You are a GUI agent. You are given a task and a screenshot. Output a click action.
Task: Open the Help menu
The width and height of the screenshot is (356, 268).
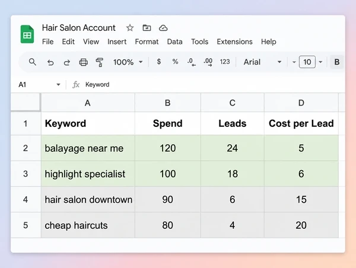click(x=269, y=42)
